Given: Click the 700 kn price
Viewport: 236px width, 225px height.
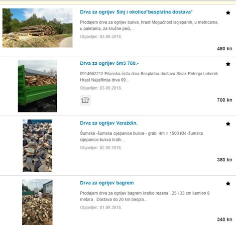Looking at the screenshot, I should pos(225,100).
